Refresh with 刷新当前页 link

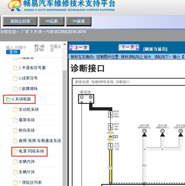(155, 49)
